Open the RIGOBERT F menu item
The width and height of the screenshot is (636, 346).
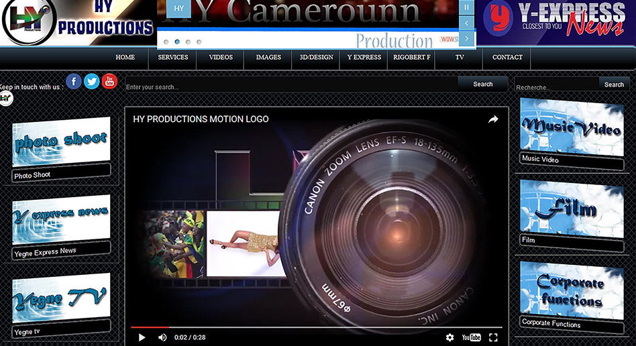(x=412, y=57)
